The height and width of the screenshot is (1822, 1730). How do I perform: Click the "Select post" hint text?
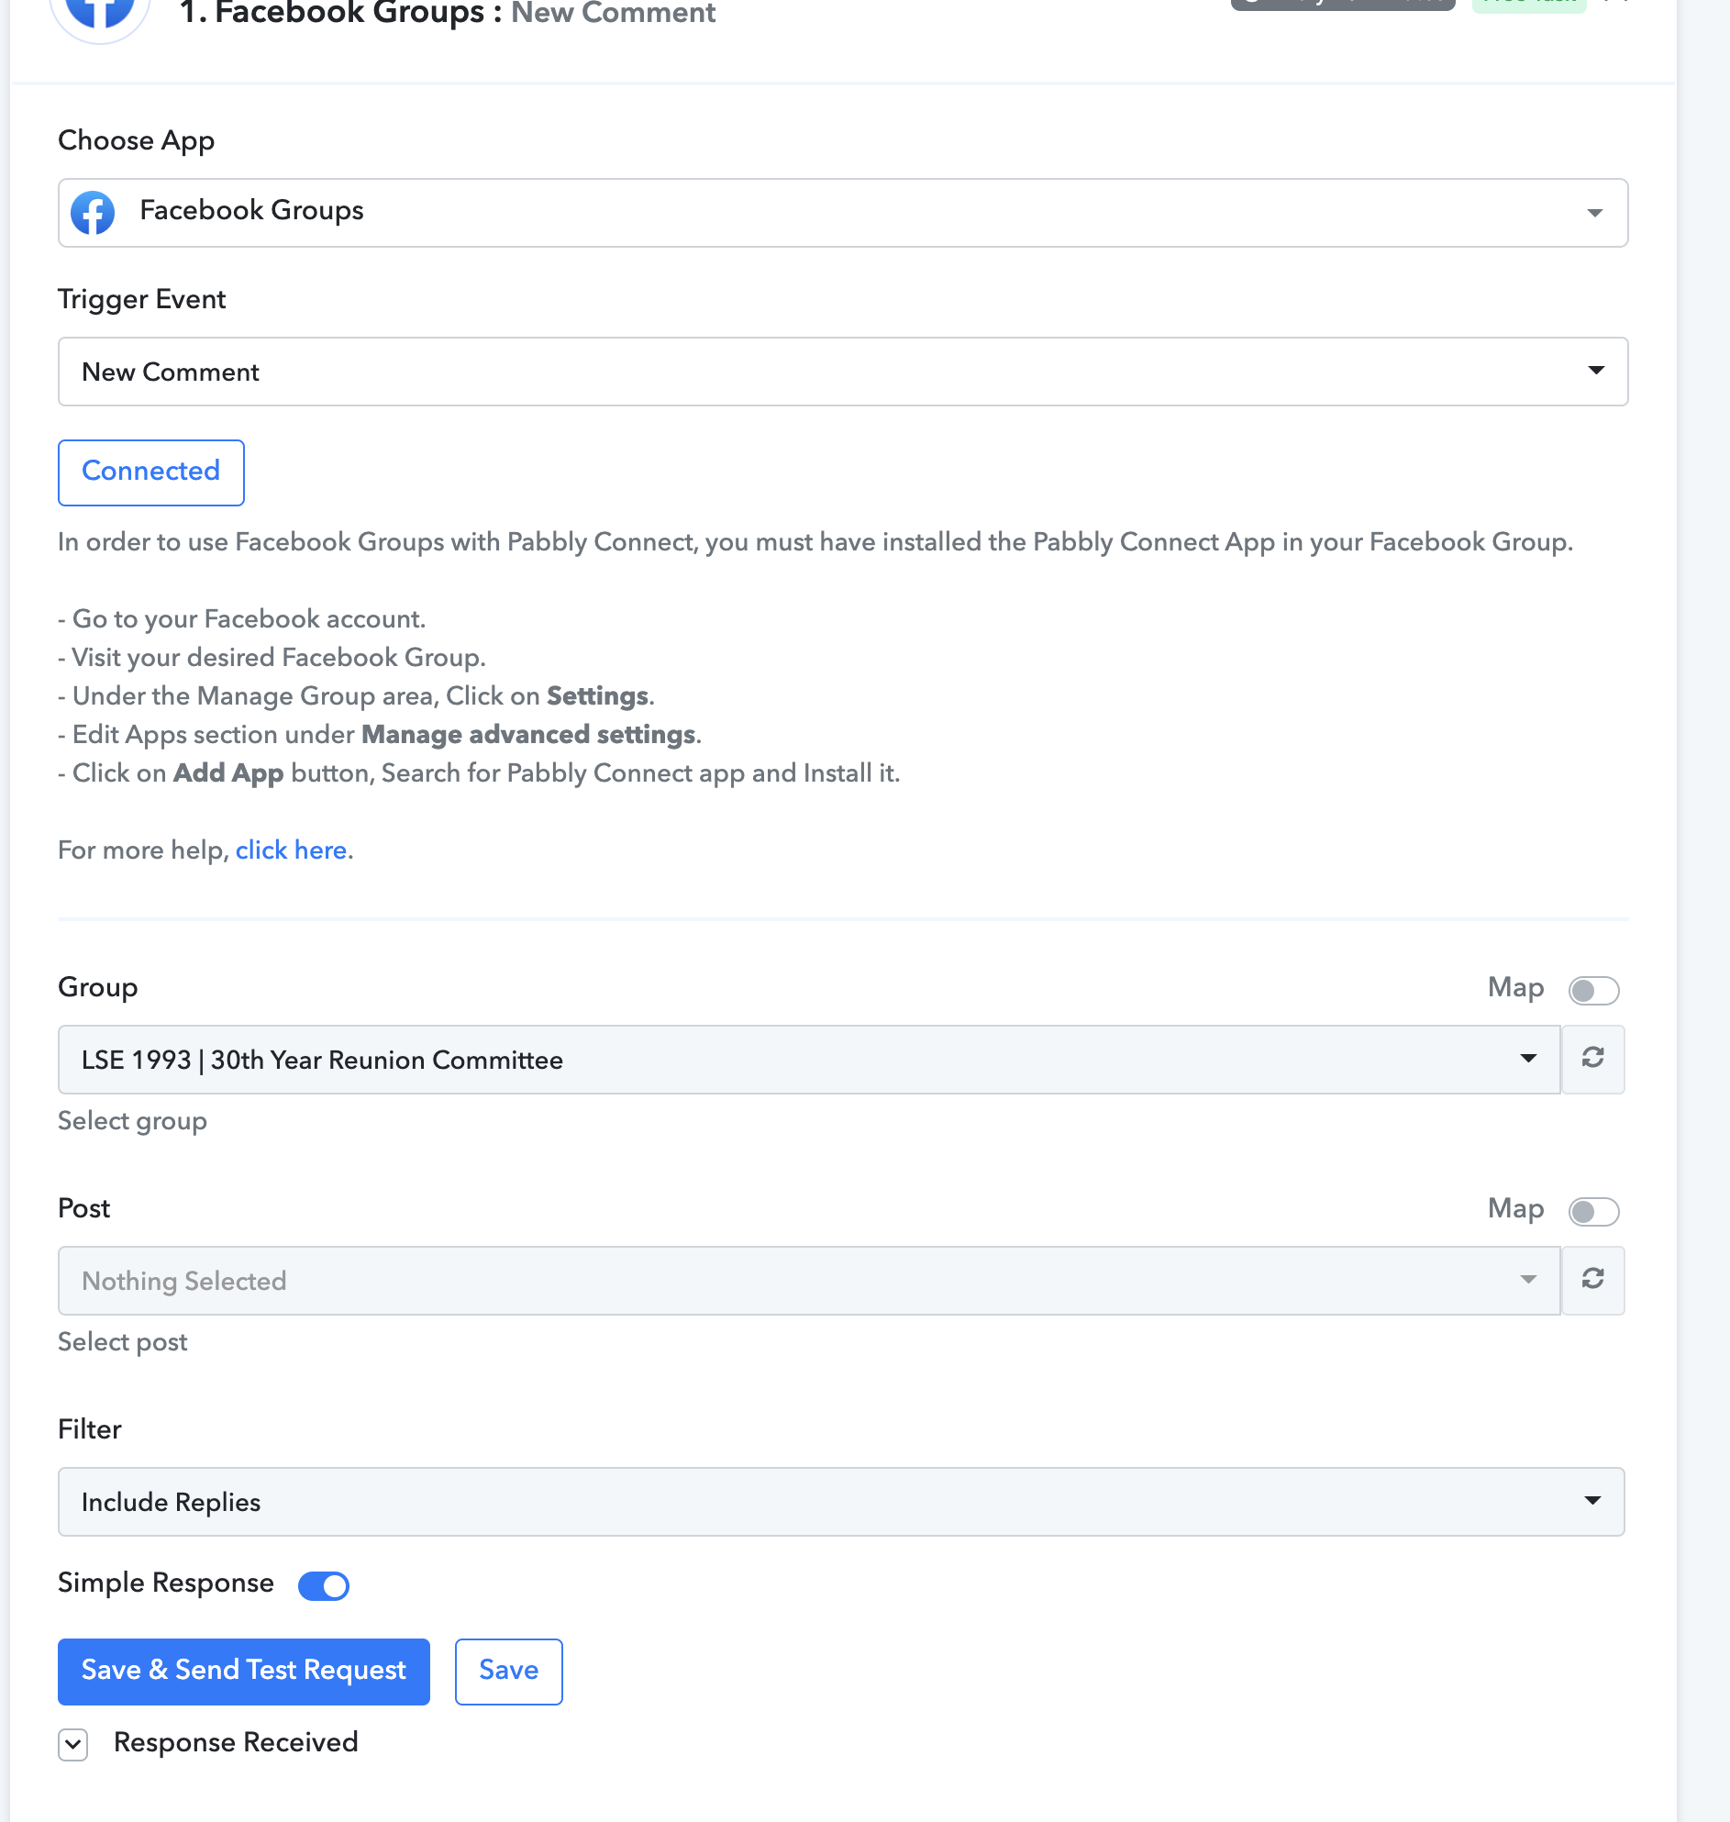(x=123, y=1341)
